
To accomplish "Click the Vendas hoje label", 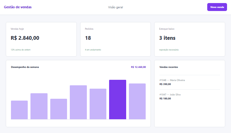I will click(x=17, y=29).
